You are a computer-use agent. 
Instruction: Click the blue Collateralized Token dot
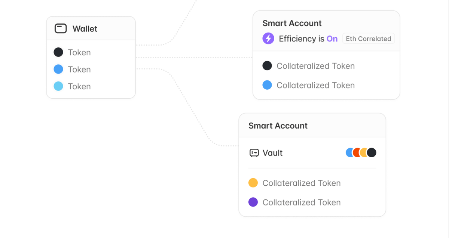tap(267, 85)
